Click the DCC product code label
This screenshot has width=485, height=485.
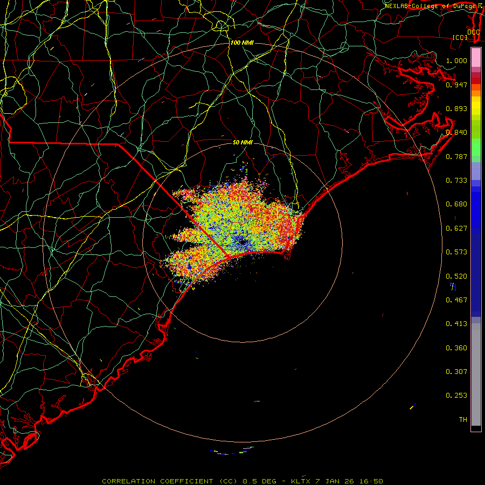pos(473,32)
